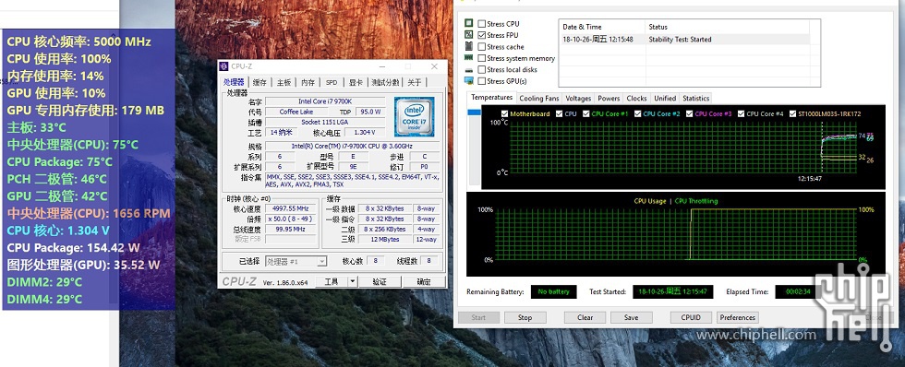Enable the Stress local disks checkbox
The height and width of the screenshot is (367, 905).
point(481,70)
